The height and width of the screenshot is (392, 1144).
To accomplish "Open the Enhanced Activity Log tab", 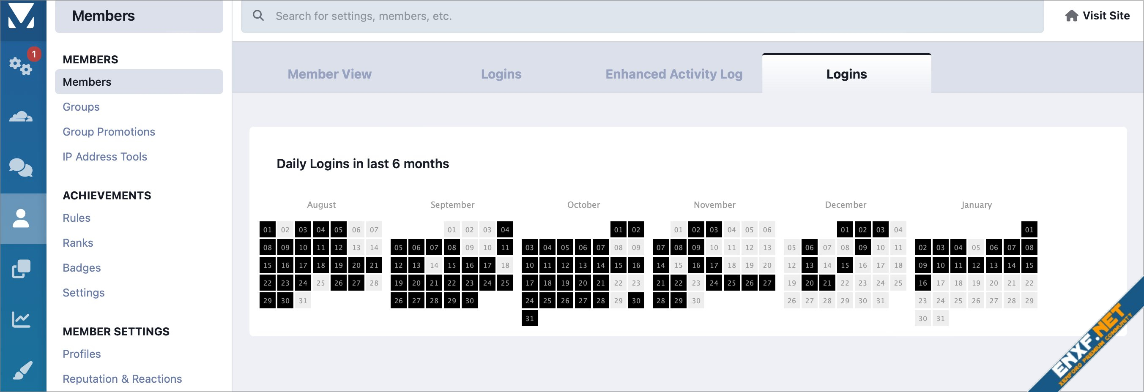I will click(674, 74).
